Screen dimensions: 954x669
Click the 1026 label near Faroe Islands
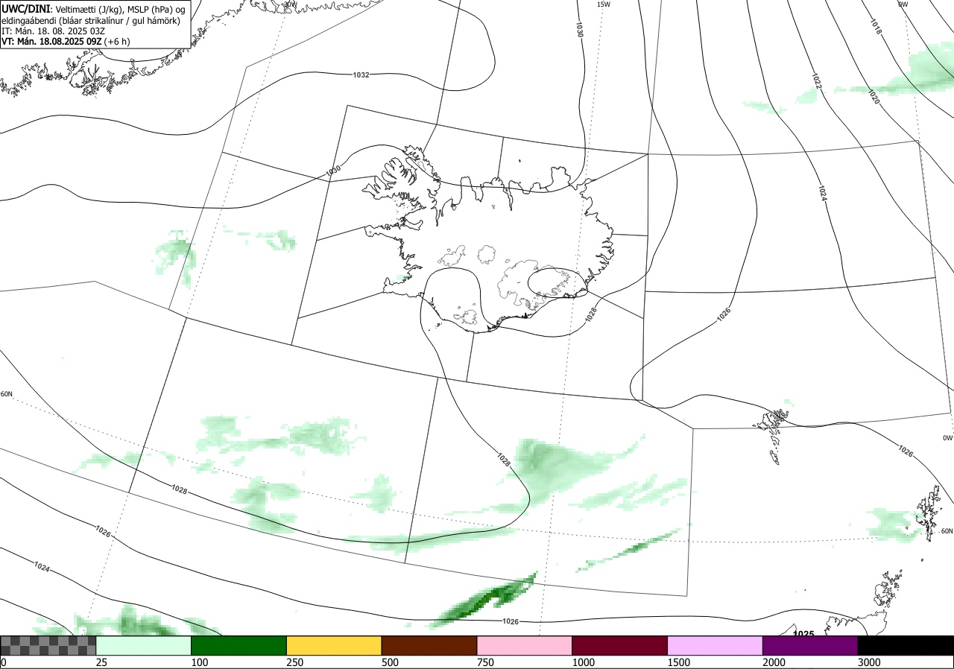click(906, 451)
